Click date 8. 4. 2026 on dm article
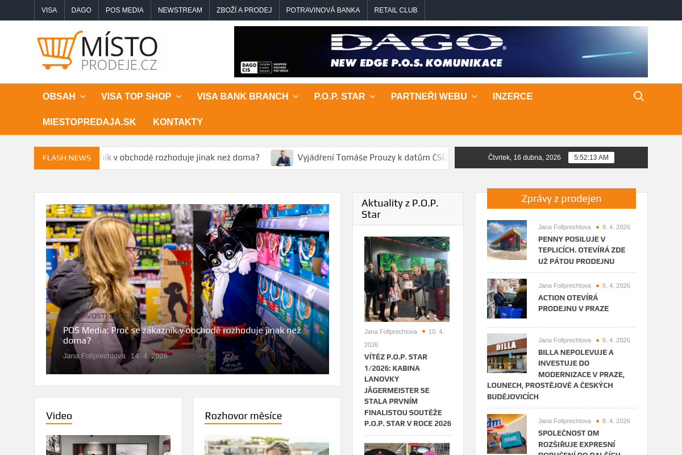This screenshot has height=455, width=682. click(616, 421)
